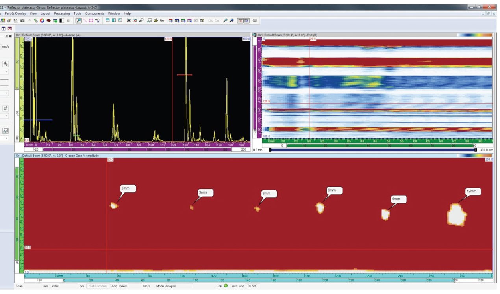500x294 pixels.
Task: Click the black and white contrast icon
Action: (62, 20)
